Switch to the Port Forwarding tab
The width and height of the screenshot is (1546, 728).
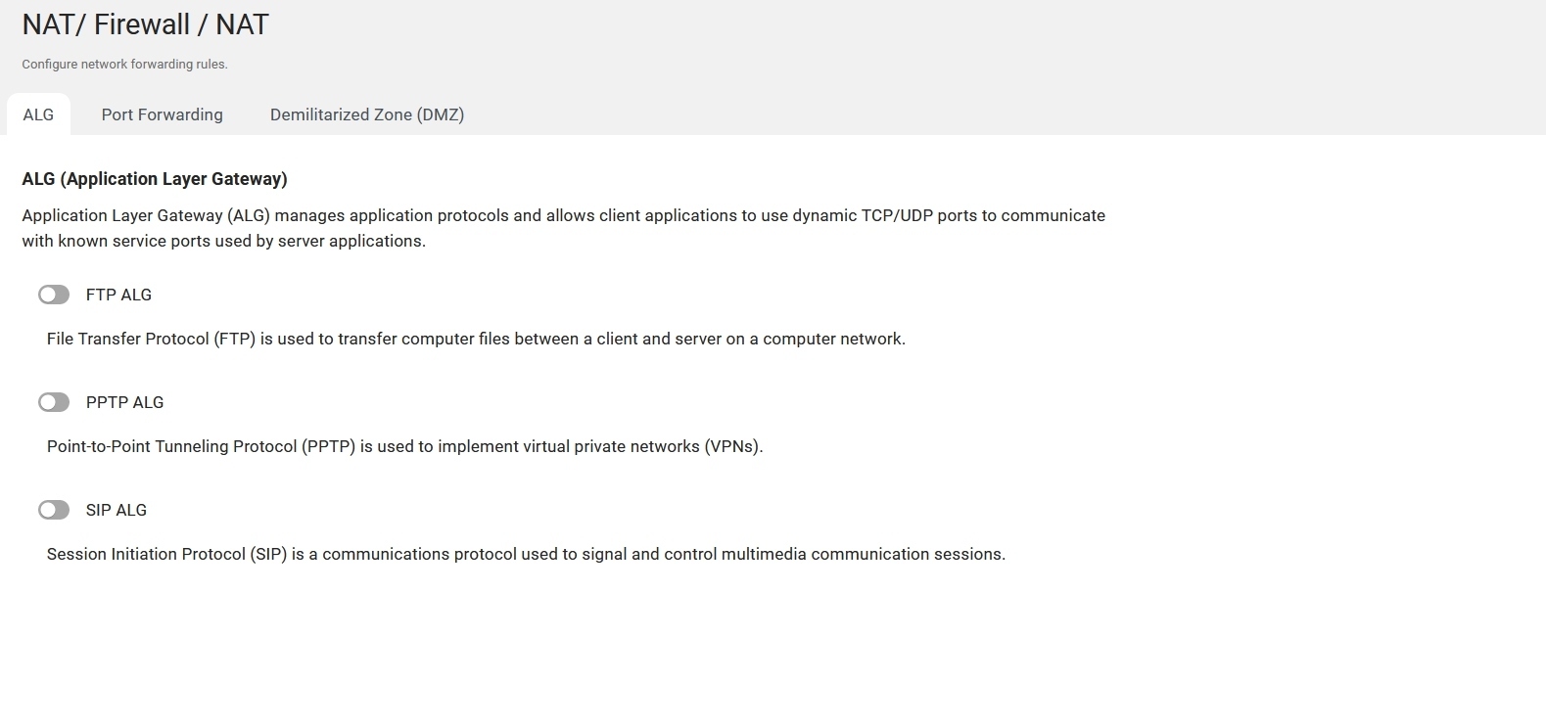pos(163,114)
